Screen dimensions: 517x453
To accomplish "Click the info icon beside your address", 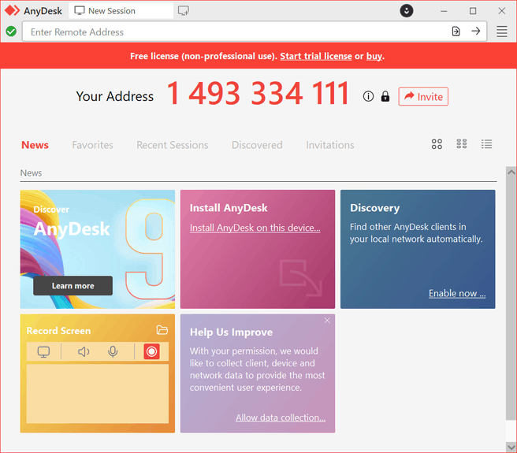I will tap(368, 96).
